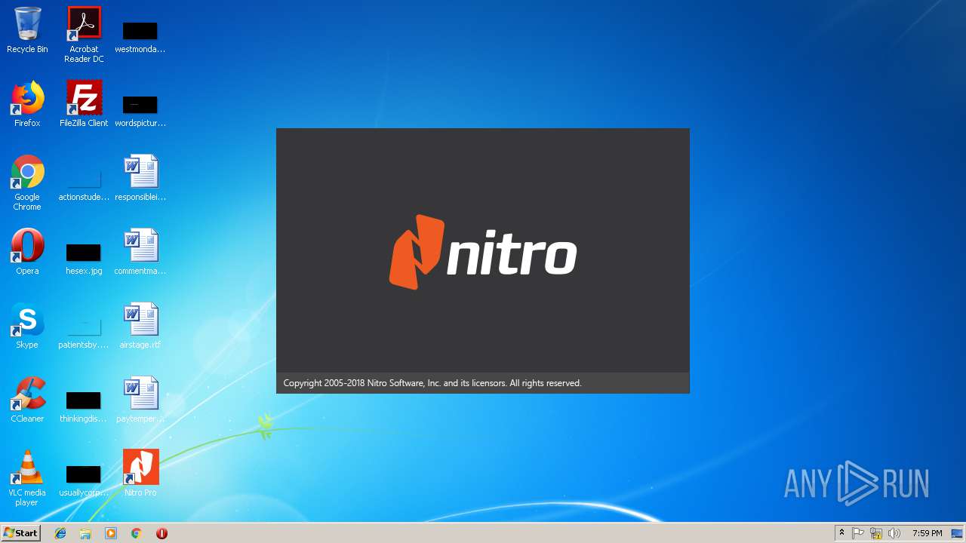Open the CCleaner desktop shortcut

27,400
